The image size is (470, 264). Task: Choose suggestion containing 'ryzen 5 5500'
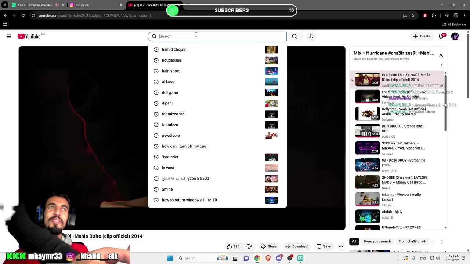pyautogui.click(x=217, y=179)
